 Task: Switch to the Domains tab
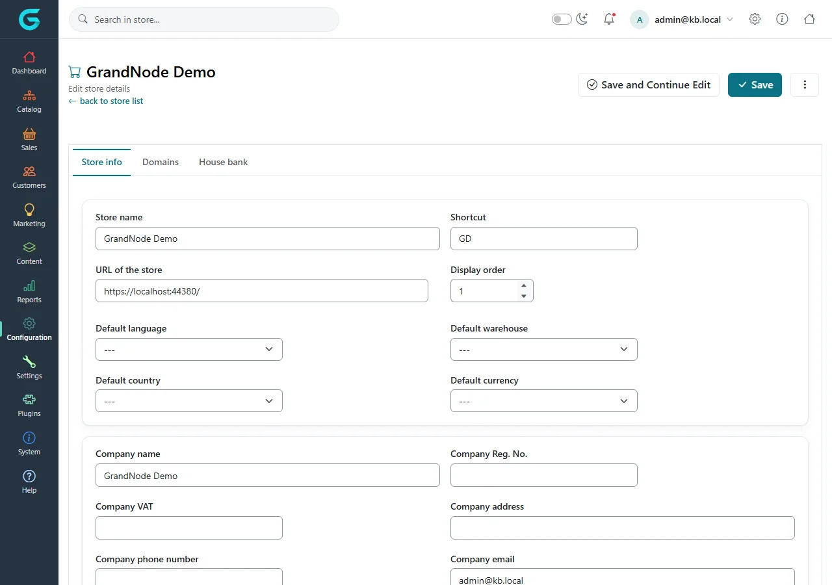161,162
